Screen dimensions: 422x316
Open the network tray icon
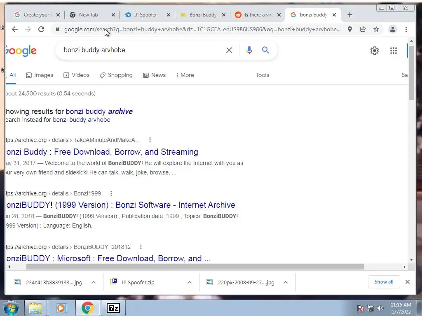(370, 308)
